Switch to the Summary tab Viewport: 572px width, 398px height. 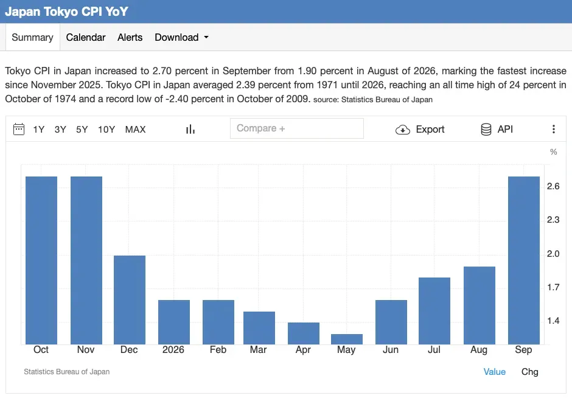pos(32,37)
